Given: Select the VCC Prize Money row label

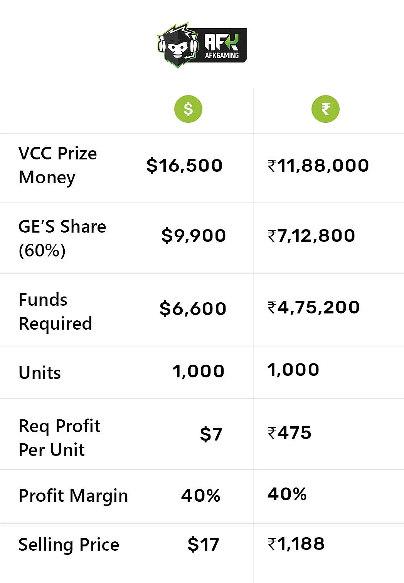Looking at the screenshot, I should 58,165.
